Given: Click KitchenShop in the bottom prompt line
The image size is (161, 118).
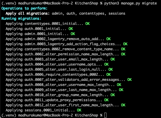Looking at the screenshot, I should 86,115.
